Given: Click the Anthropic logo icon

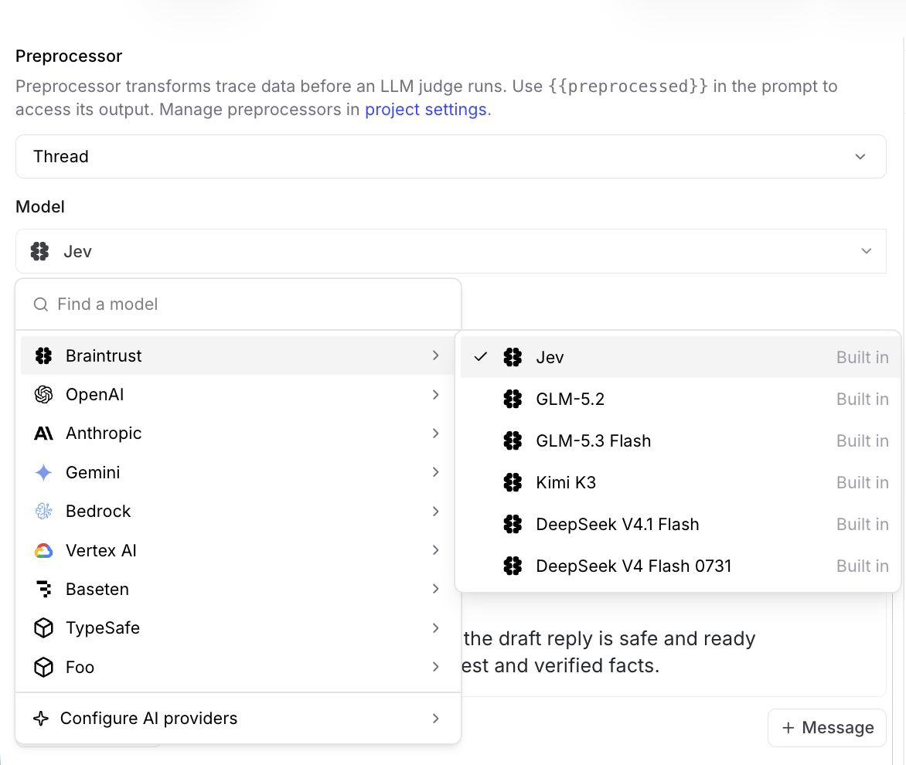Looking at the screenshot, I should pyautogui.click(x=43, y=433).
